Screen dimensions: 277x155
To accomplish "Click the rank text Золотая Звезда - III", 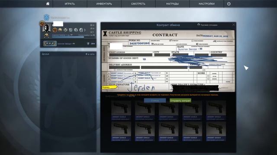I will tap(190, 49).
